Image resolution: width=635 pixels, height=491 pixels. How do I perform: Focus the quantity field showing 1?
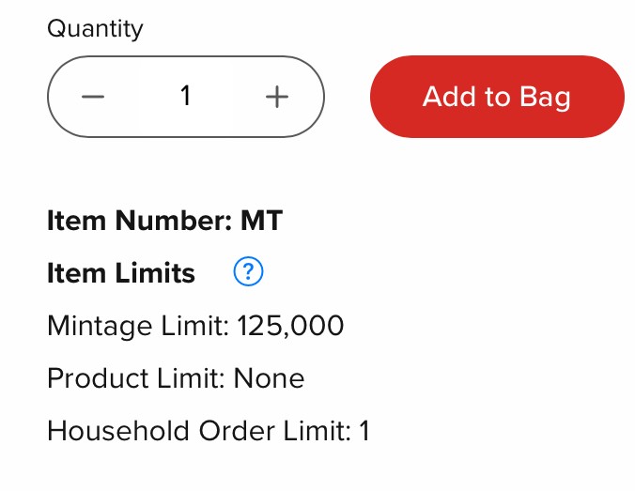[x=185, y=97]
